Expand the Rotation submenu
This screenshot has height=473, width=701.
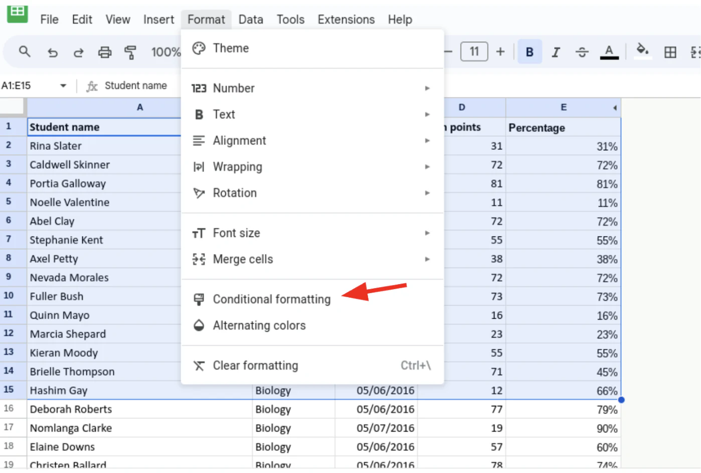pyautogui.click(x=312, y=193)
